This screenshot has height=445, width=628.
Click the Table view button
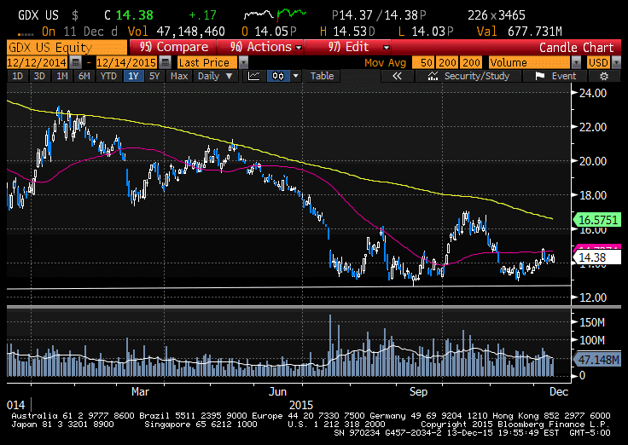pyautogui.click(x=322, y=76)
